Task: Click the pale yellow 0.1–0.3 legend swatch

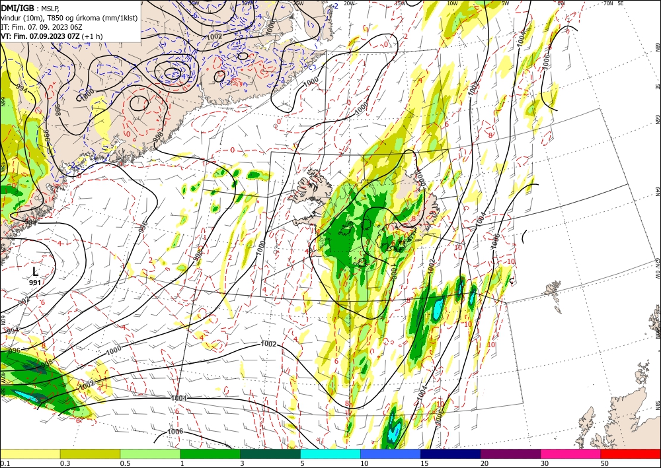Action: [30, 453]
